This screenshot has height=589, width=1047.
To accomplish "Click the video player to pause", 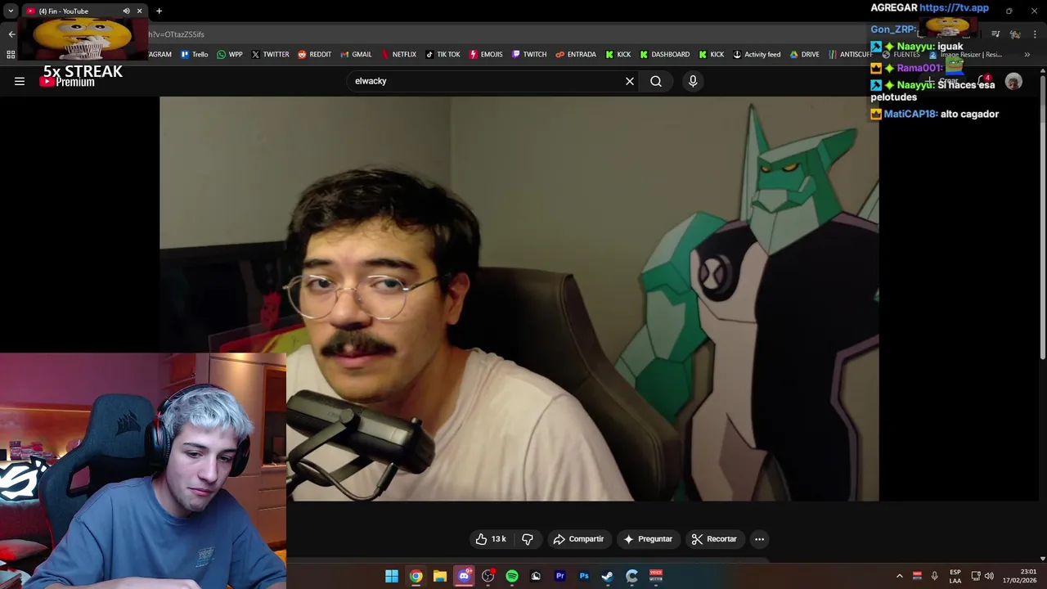I will (519, 299).
